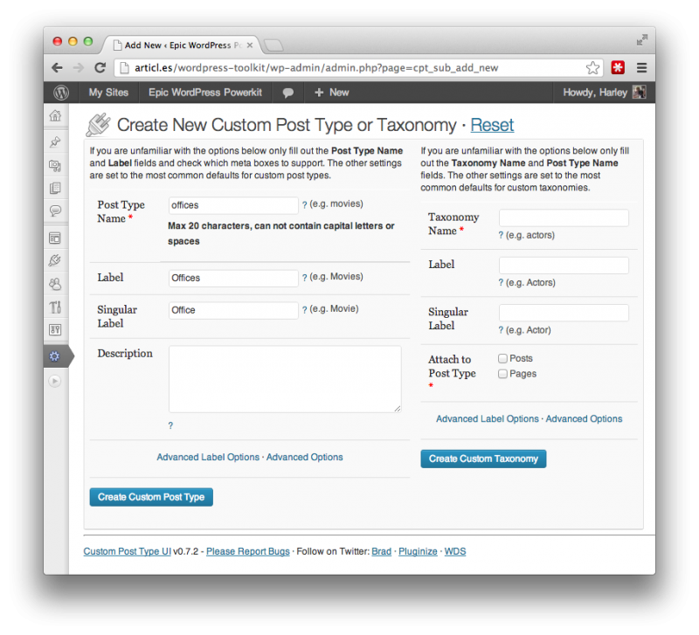This screenshot has width=699, height=635.
Task: Click Harley's avatar in admin bar
Action: coord(640,93)
